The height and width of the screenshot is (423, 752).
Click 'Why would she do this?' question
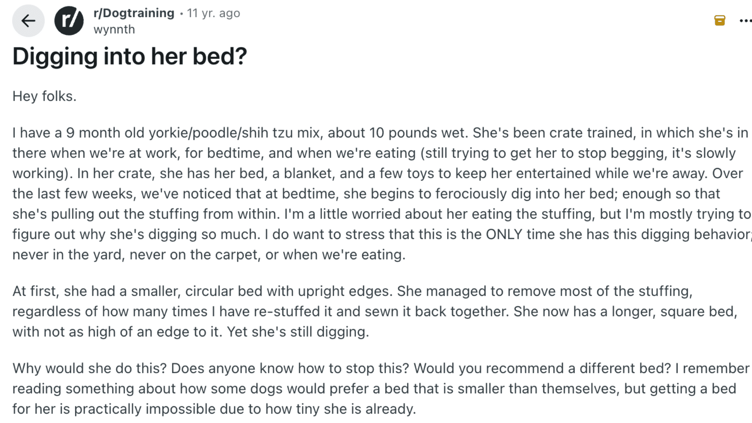tap(90, 368)
